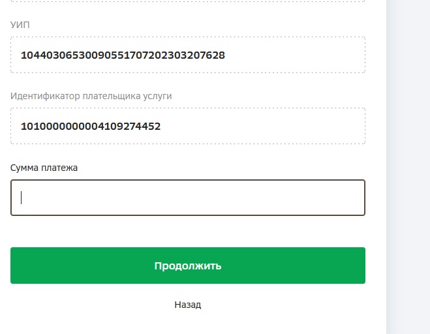Image resolution: width=430 pixels, height=334 pixels.
Task: Click the Идентификатор плательщика услуги value box
Action: coord(188,126)
